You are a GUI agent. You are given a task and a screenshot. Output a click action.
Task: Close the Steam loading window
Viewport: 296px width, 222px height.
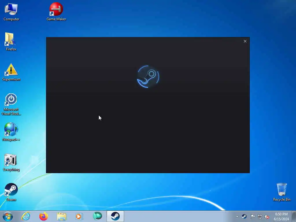click(x=245, y=41)
